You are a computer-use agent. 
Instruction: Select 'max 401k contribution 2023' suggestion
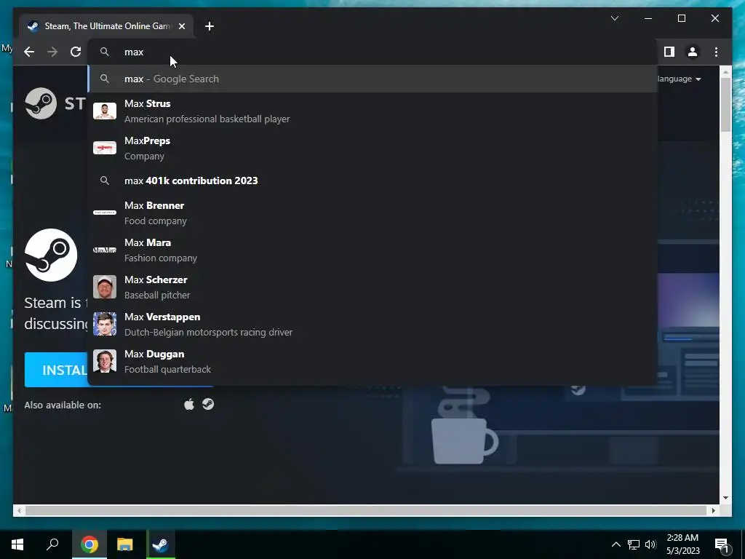click(373, 181)
